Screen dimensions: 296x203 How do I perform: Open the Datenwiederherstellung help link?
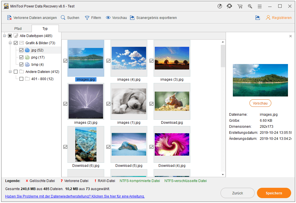click(x=75, y=196)
